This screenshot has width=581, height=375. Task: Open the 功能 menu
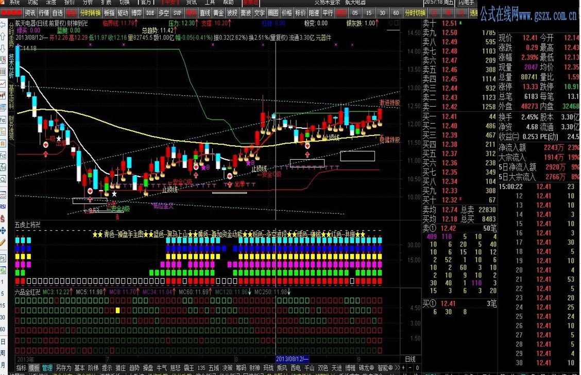tap(32, 2)
